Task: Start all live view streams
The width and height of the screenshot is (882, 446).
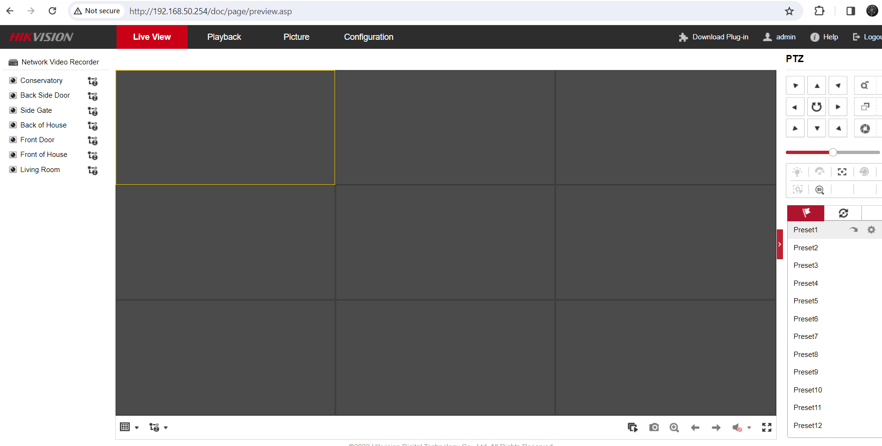Action: [x=632, y=428]
